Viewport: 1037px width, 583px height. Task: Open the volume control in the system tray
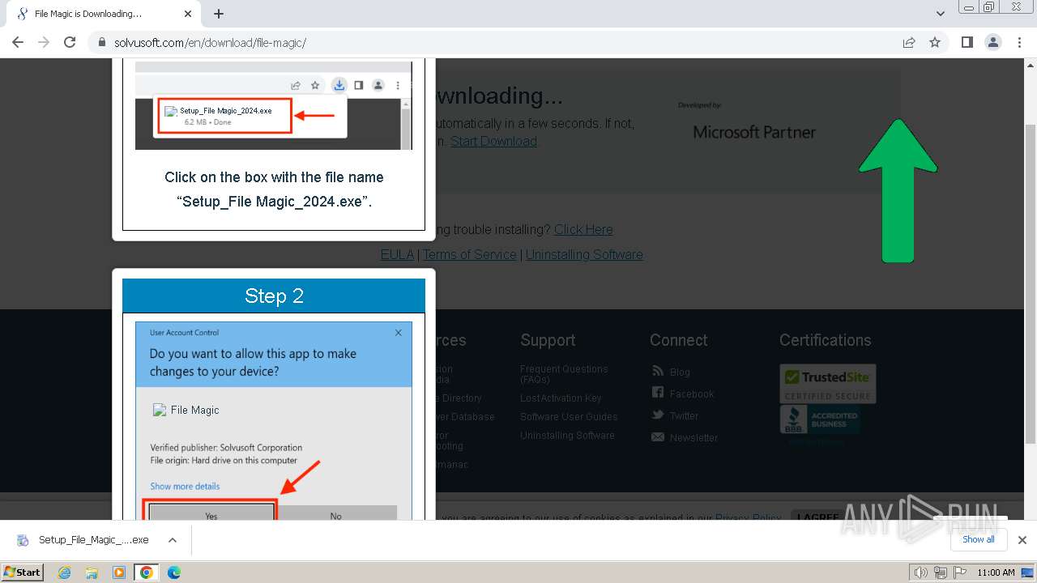coord(921,572)
